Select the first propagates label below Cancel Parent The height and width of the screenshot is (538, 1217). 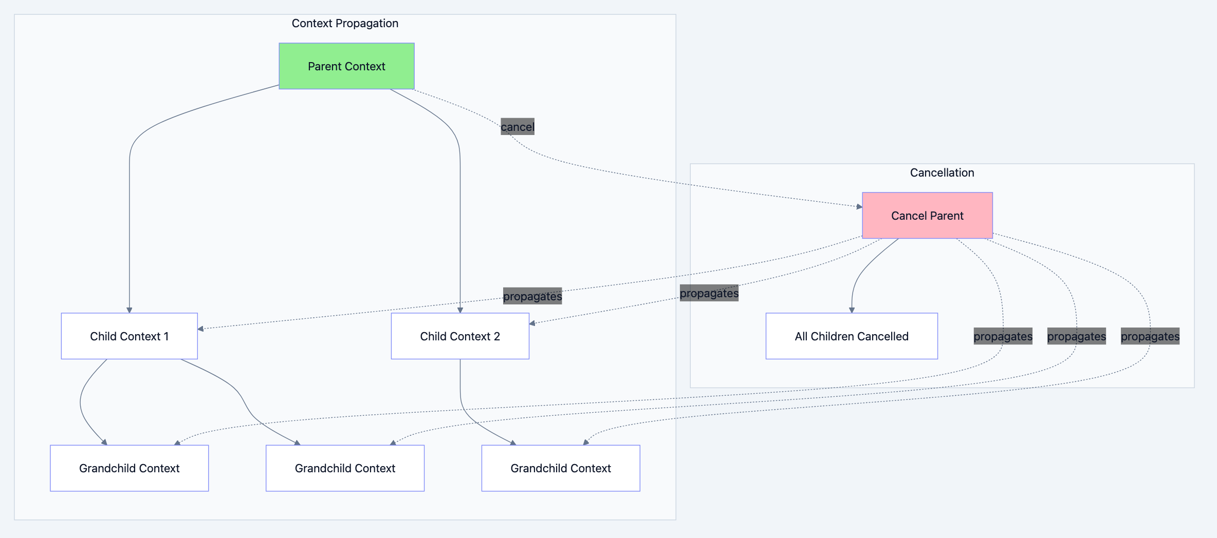tap(1003, 336)
